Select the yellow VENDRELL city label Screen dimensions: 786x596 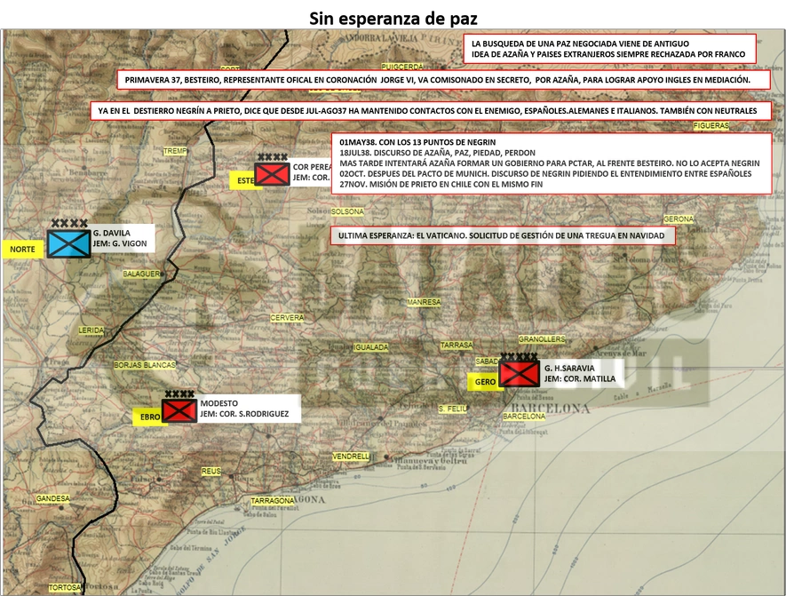point(351,457)
